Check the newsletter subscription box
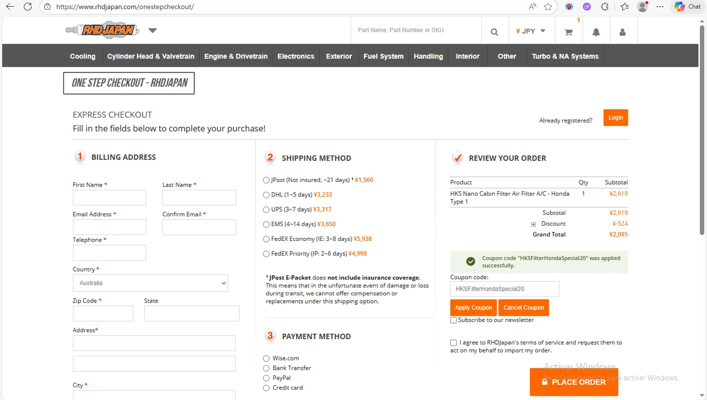This screenshot has height=400, width=707. click(453, 320)
